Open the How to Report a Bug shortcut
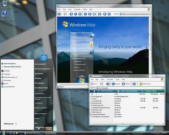 click(x=5, y=15)
